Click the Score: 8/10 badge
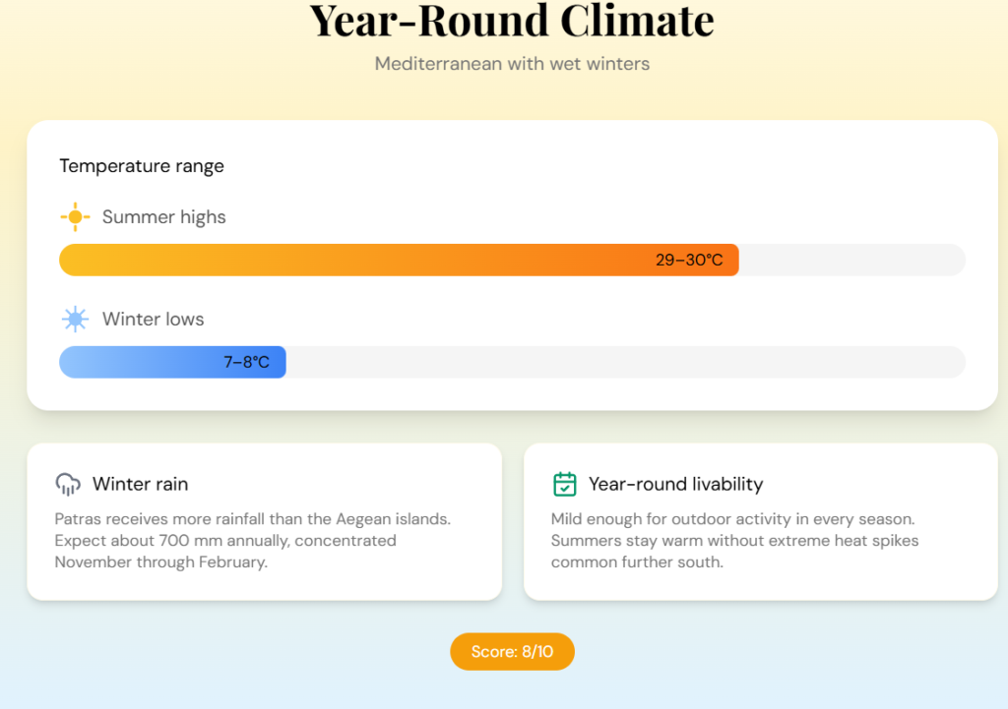 pyautogui.click(x=512, y=652)
